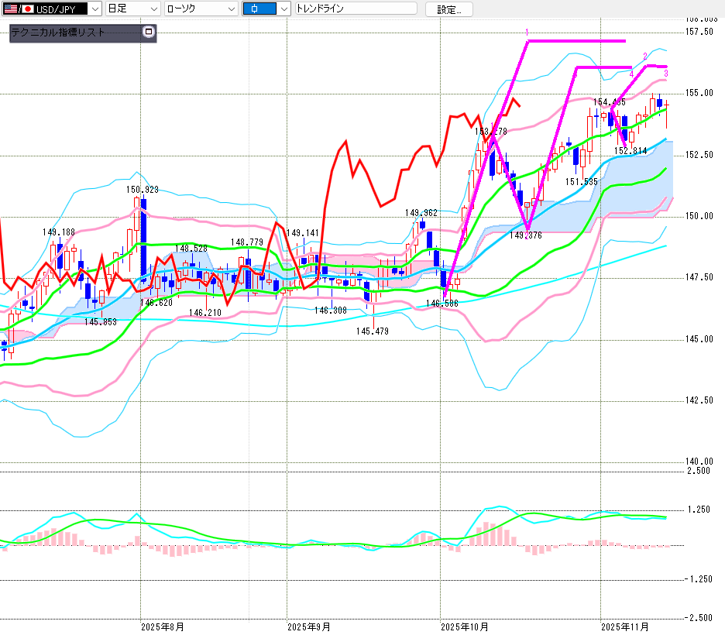Click the 152.814 price label
The width and height of the screenshot is (725, 635).
click(x=630, y=151)
